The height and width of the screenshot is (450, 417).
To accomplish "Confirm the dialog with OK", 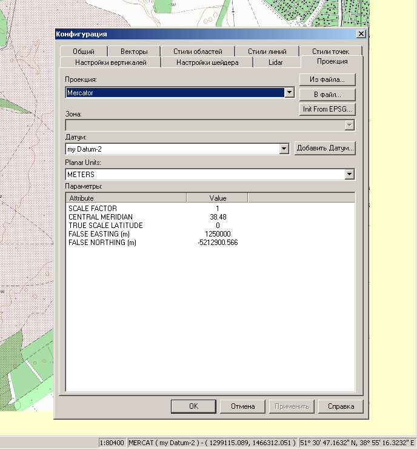I will 193,406.
